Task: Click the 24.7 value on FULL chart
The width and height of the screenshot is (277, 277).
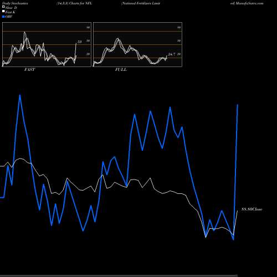Action: point(172,54)
